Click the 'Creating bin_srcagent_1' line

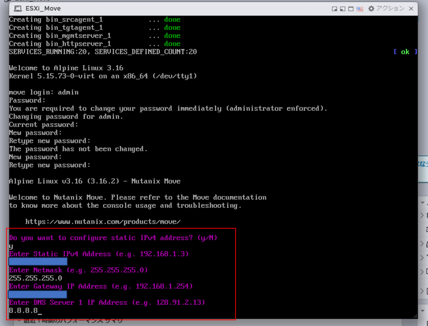click(95, 20)
